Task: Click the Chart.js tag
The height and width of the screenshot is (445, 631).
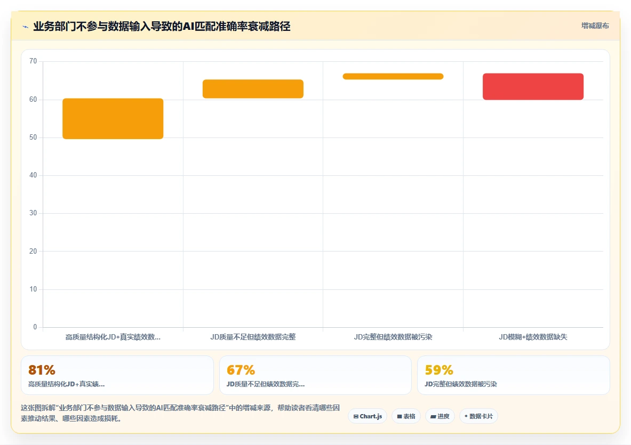Action: point(368,416)
